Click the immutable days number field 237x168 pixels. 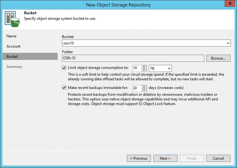(136, 88)
